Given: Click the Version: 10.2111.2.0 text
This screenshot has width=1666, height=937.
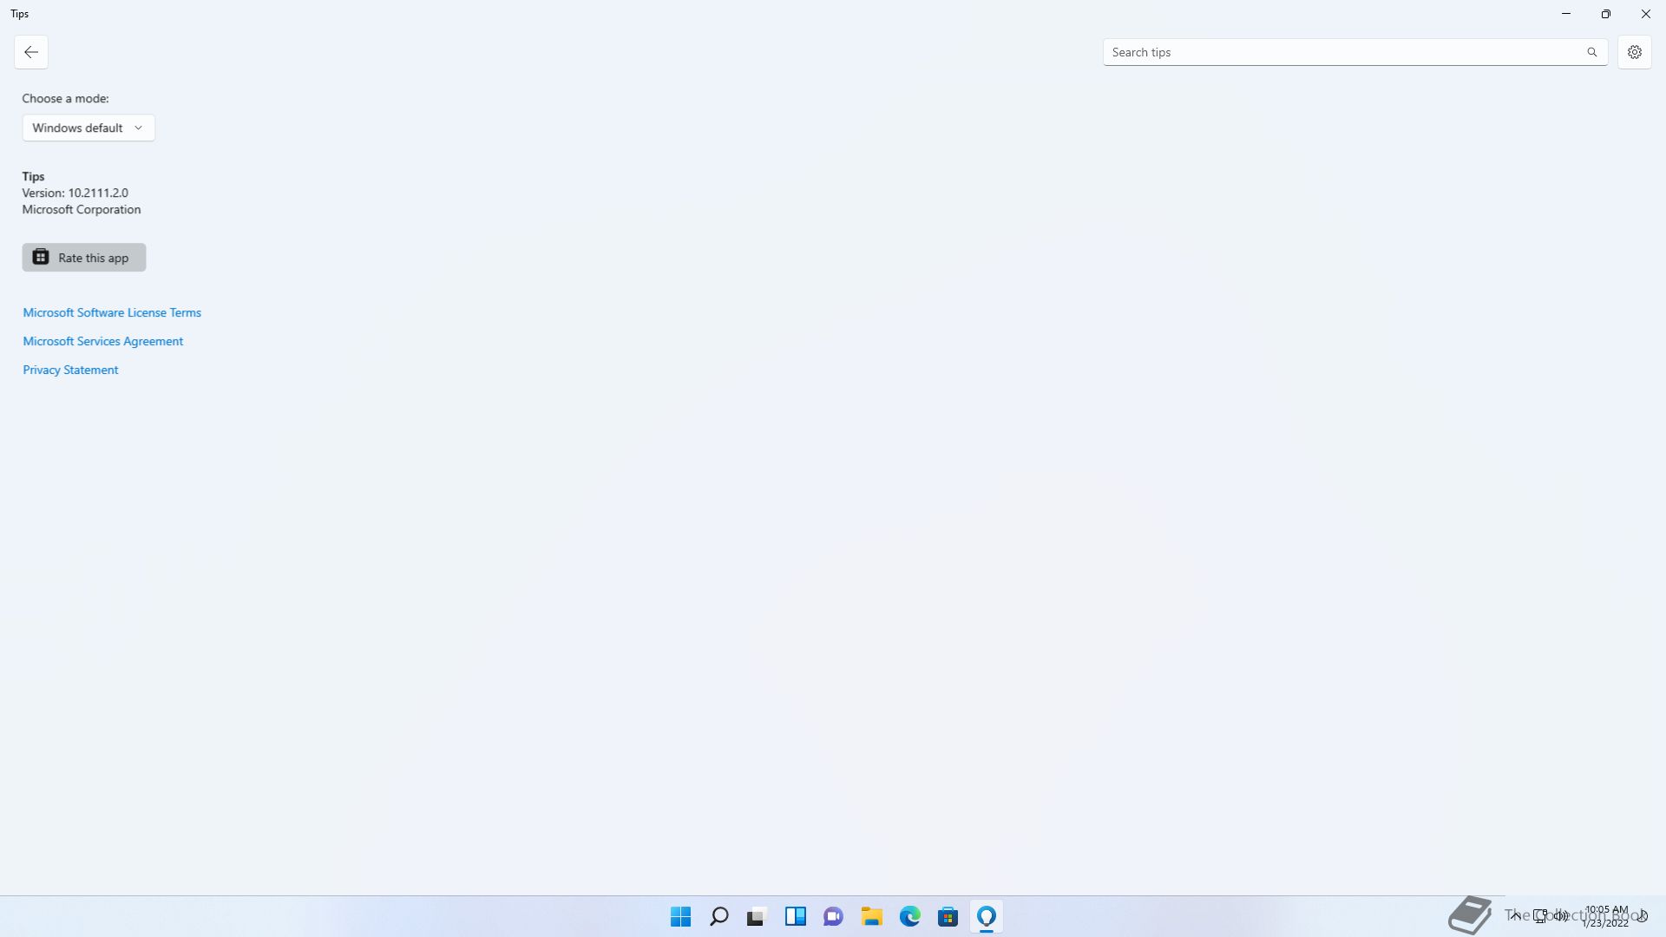Looking at the screenshot, I should pos(75,193).
